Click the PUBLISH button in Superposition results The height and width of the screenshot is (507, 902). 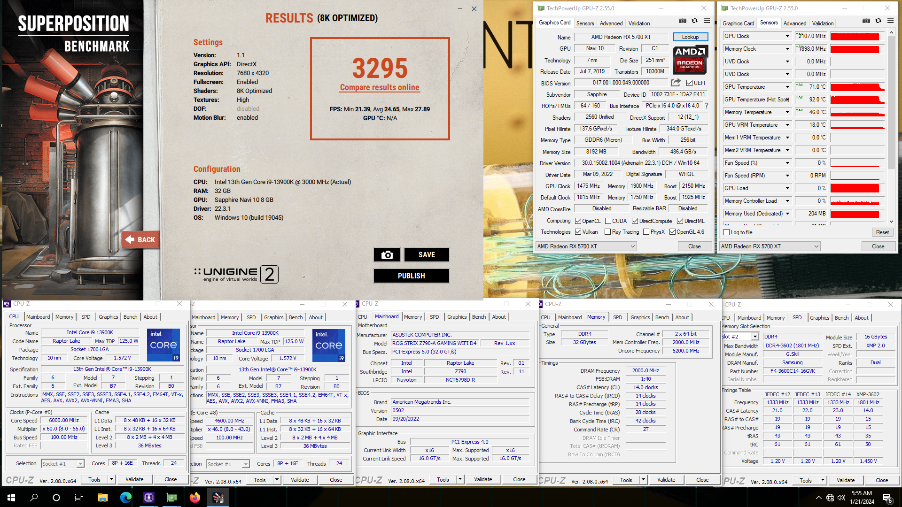tap(411, 276)
